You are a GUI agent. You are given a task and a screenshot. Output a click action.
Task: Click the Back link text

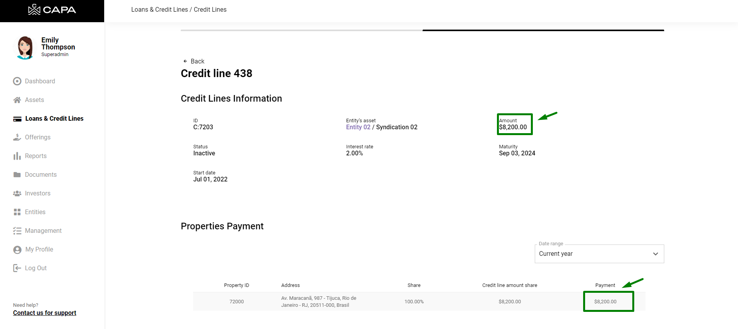tap(197, 61)
